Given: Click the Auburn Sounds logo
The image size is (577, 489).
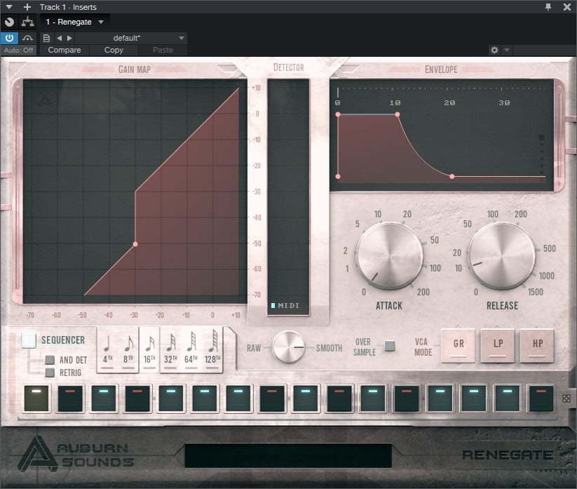Looking at the screenshot, I should [76, 455].
